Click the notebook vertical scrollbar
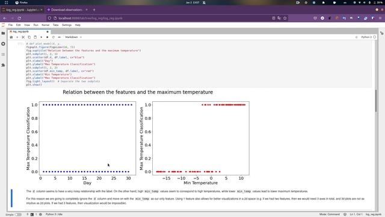 (376, 101)
